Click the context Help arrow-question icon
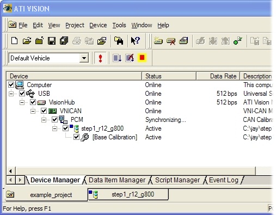 point(136,41)
